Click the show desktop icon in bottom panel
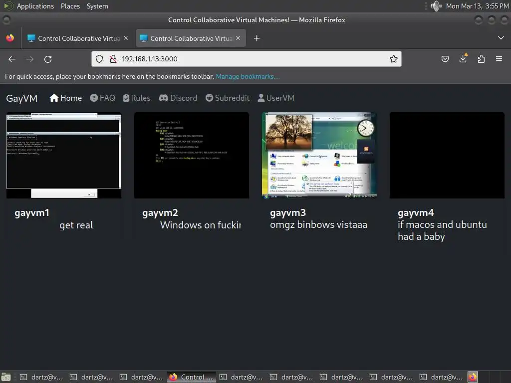 pos(6,377)
